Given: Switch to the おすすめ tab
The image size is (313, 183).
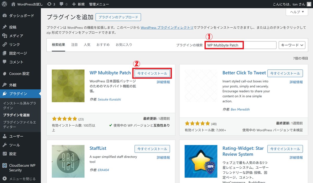Looking at the screenshot, I should click(103, 45).
